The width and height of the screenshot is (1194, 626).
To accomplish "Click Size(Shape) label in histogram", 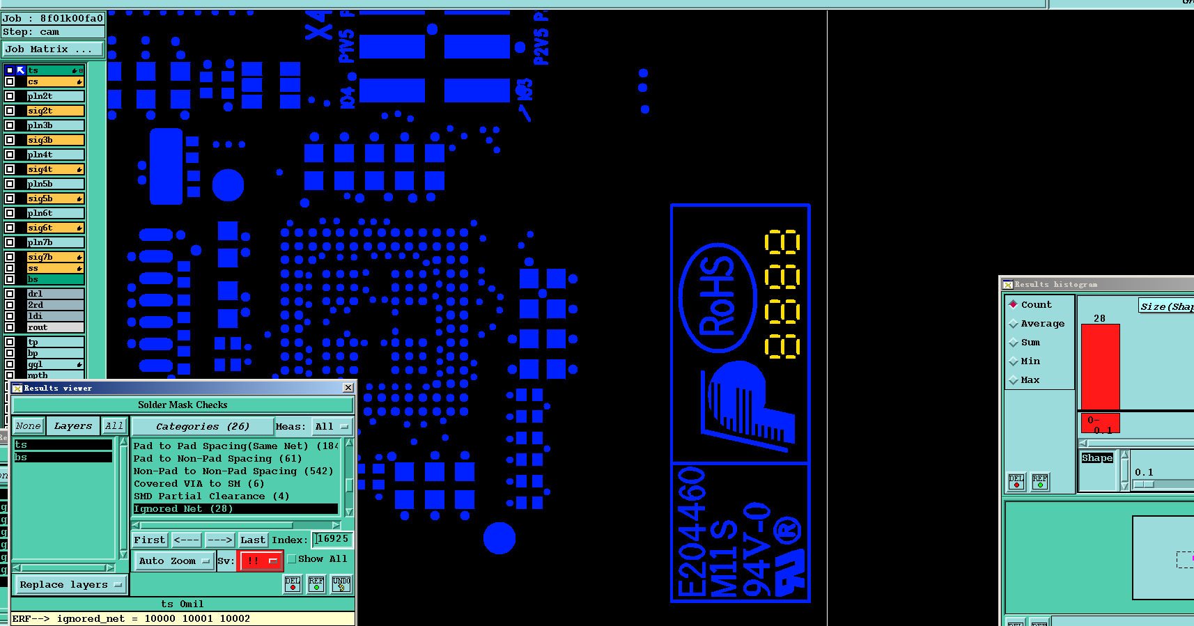I will pyautogui.click(x=1166, y=306).
